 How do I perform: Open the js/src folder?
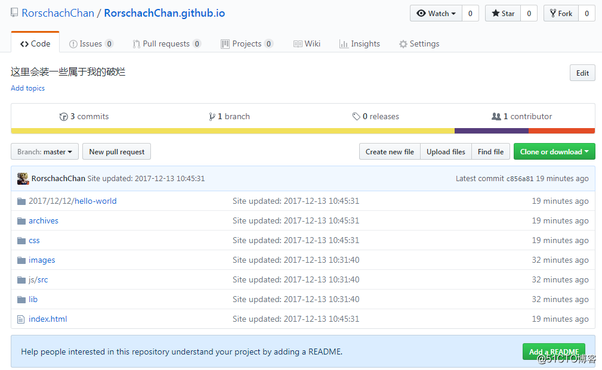pos(38,280)
